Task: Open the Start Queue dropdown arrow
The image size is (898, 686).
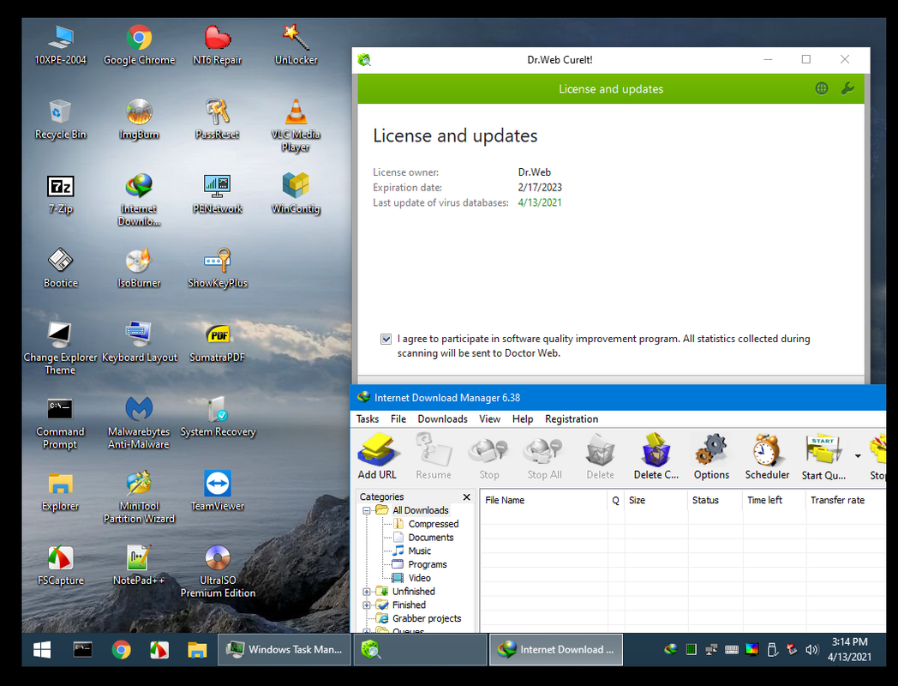Action: tap(858, 456)
